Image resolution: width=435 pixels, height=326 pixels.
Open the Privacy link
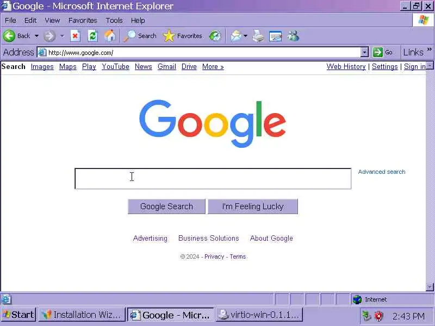point(214,256)
